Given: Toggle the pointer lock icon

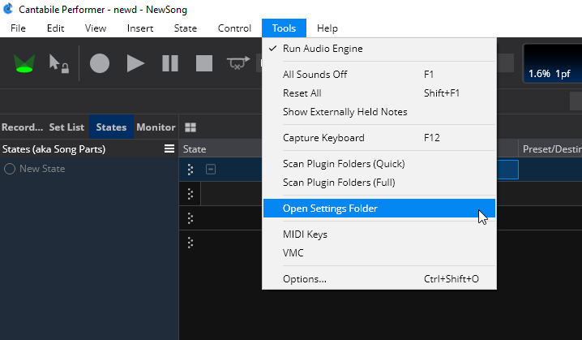Looking at the screenshot, I should pos(58,63).
